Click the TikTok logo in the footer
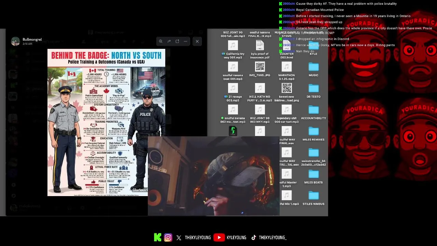 [254, 237]
